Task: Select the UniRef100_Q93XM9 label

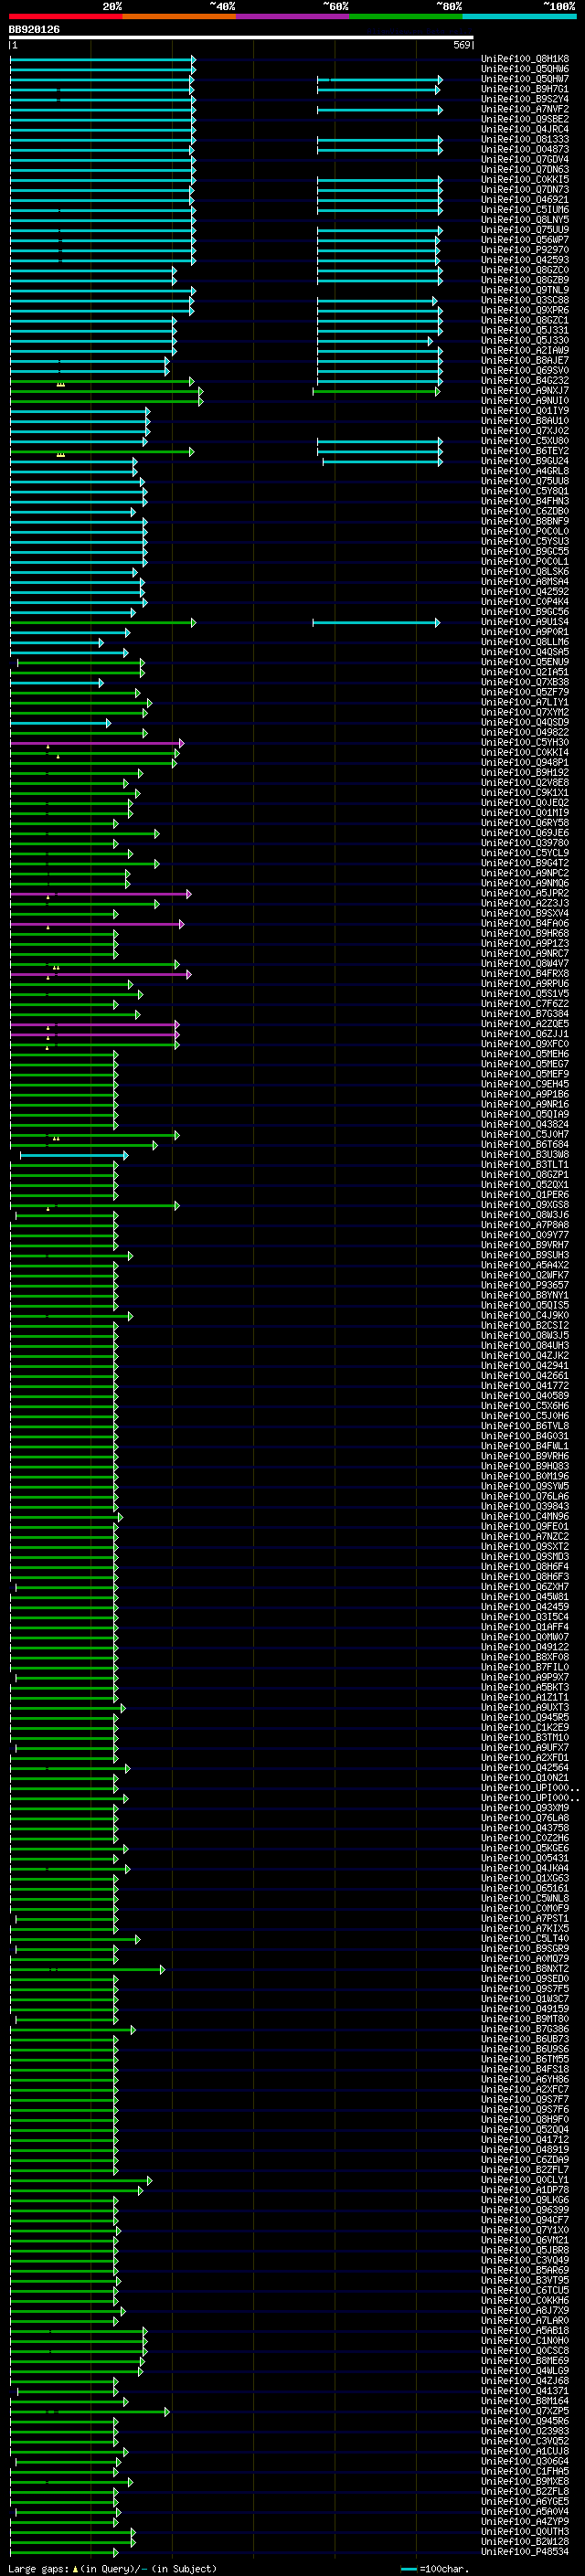Action: 525,1808
